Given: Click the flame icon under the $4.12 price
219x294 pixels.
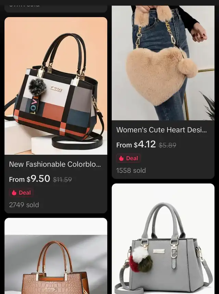Looking at the screenshot, I should click(x=121, y=158).
